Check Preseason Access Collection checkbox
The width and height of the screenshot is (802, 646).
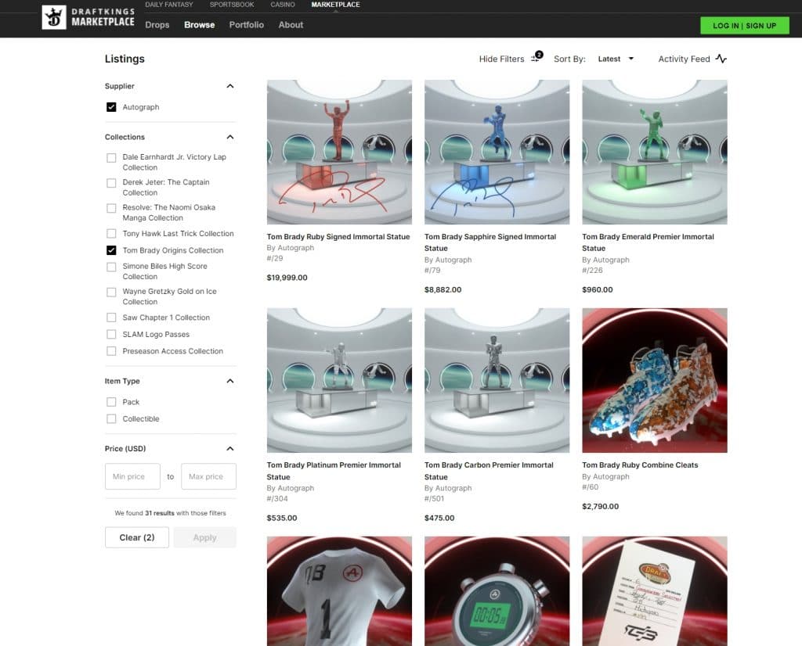coord(111,351)
